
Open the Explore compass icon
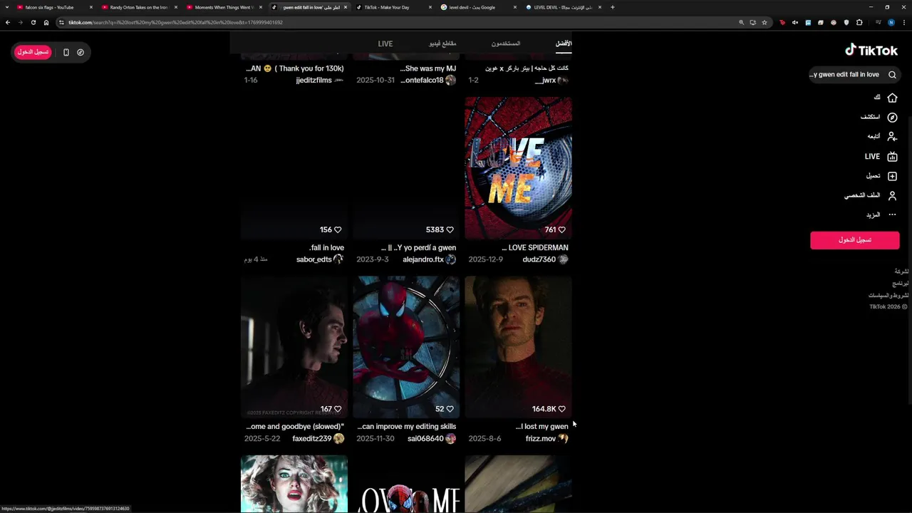[892, 117]
